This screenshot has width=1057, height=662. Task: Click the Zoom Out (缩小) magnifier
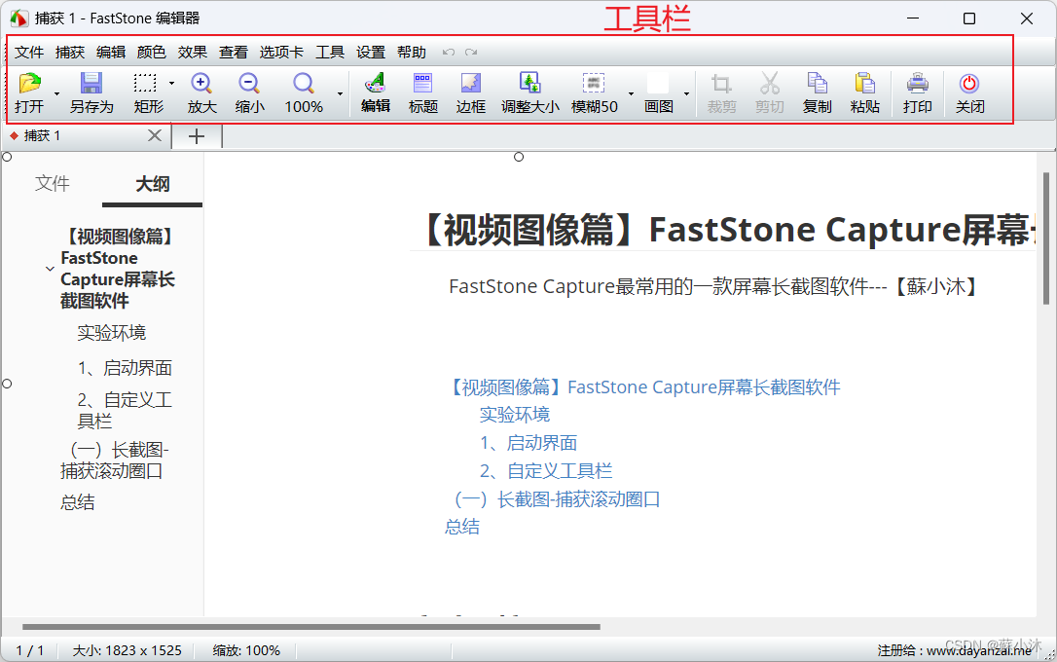(x=249, y=84)
